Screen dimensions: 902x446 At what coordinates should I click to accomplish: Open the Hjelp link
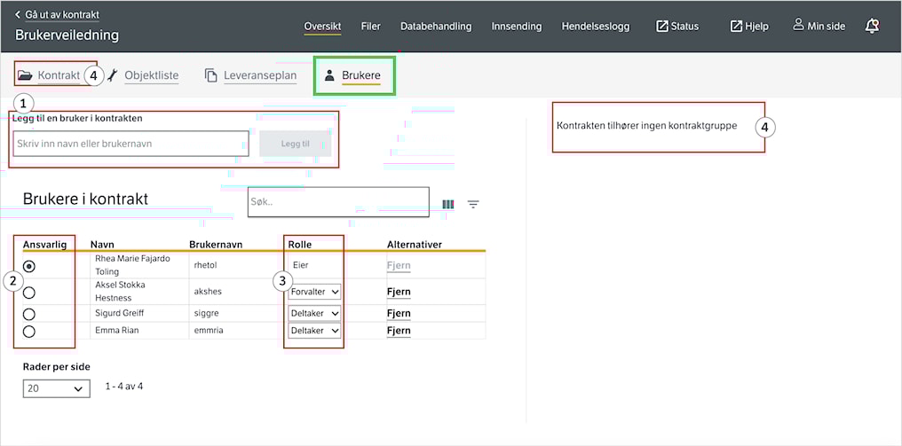(756, 26)
